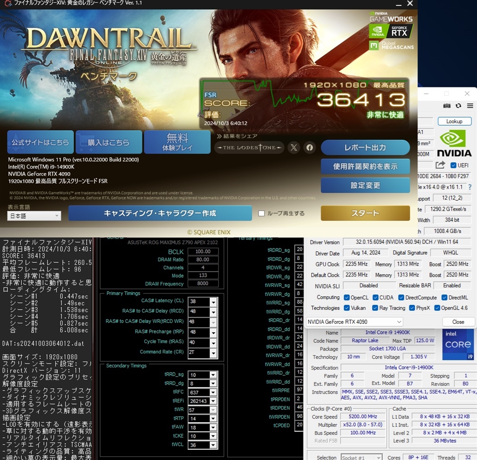Click bus interface question mark icon

pos(470,187)
